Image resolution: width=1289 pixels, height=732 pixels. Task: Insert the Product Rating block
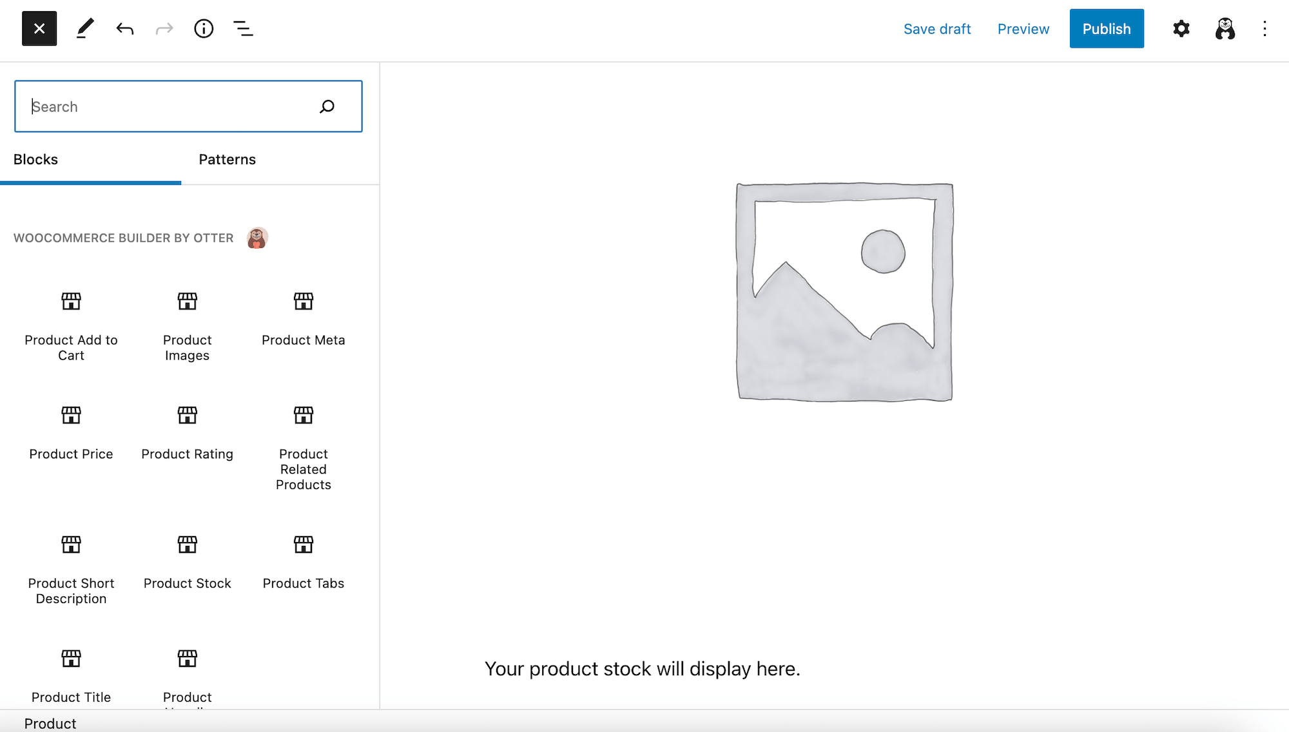tap(187, 432)
